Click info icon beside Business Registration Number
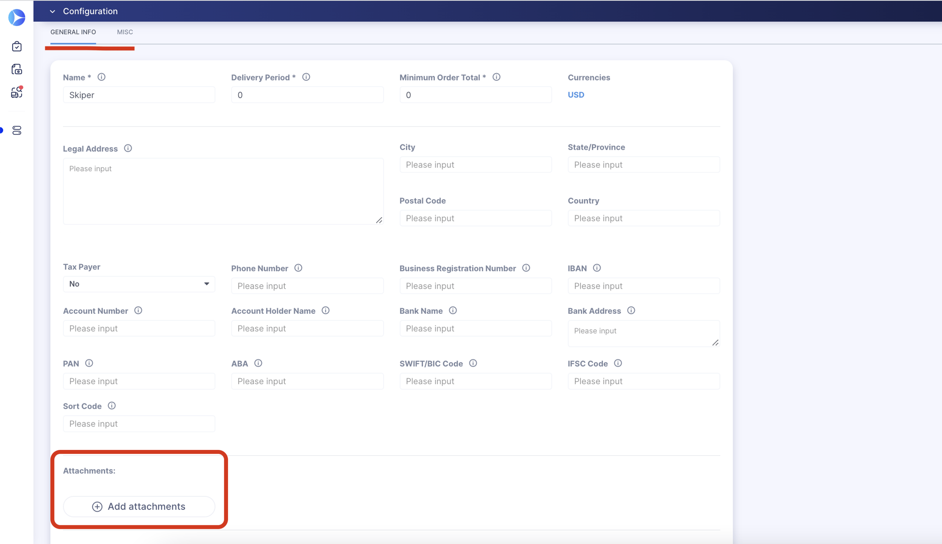Image resolution: width=942 pixels, height=544 pixels. pos(526,268)
